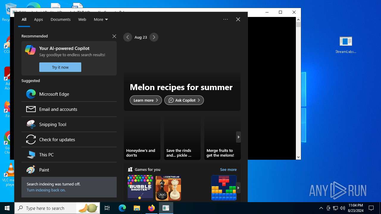
Task: Click the Games for you heading
Action: click(x=147, y=169)
